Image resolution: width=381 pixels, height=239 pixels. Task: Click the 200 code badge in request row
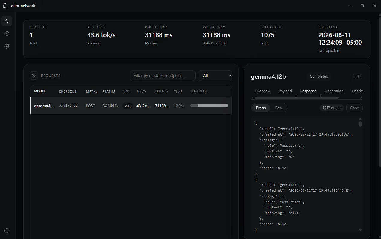pyautogui.click(x=128, y=106)
